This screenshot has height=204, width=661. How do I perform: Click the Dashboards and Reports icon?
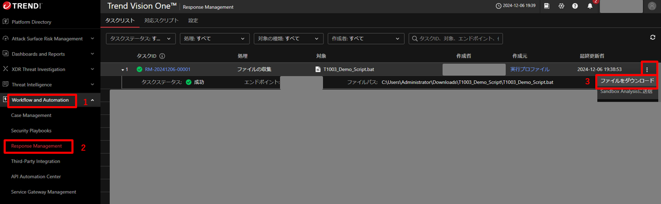click(6, 54)
